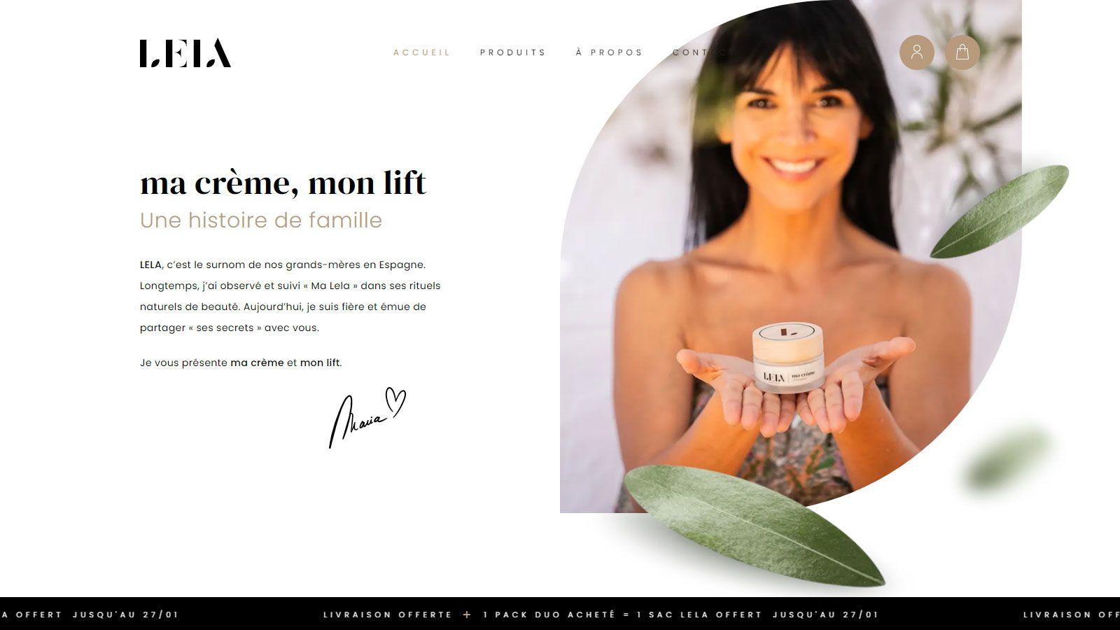The height and width of the screenshot is (630, 1120).
Task: Click the plus sign in promo banner
Action: click(x=468, y=615)
